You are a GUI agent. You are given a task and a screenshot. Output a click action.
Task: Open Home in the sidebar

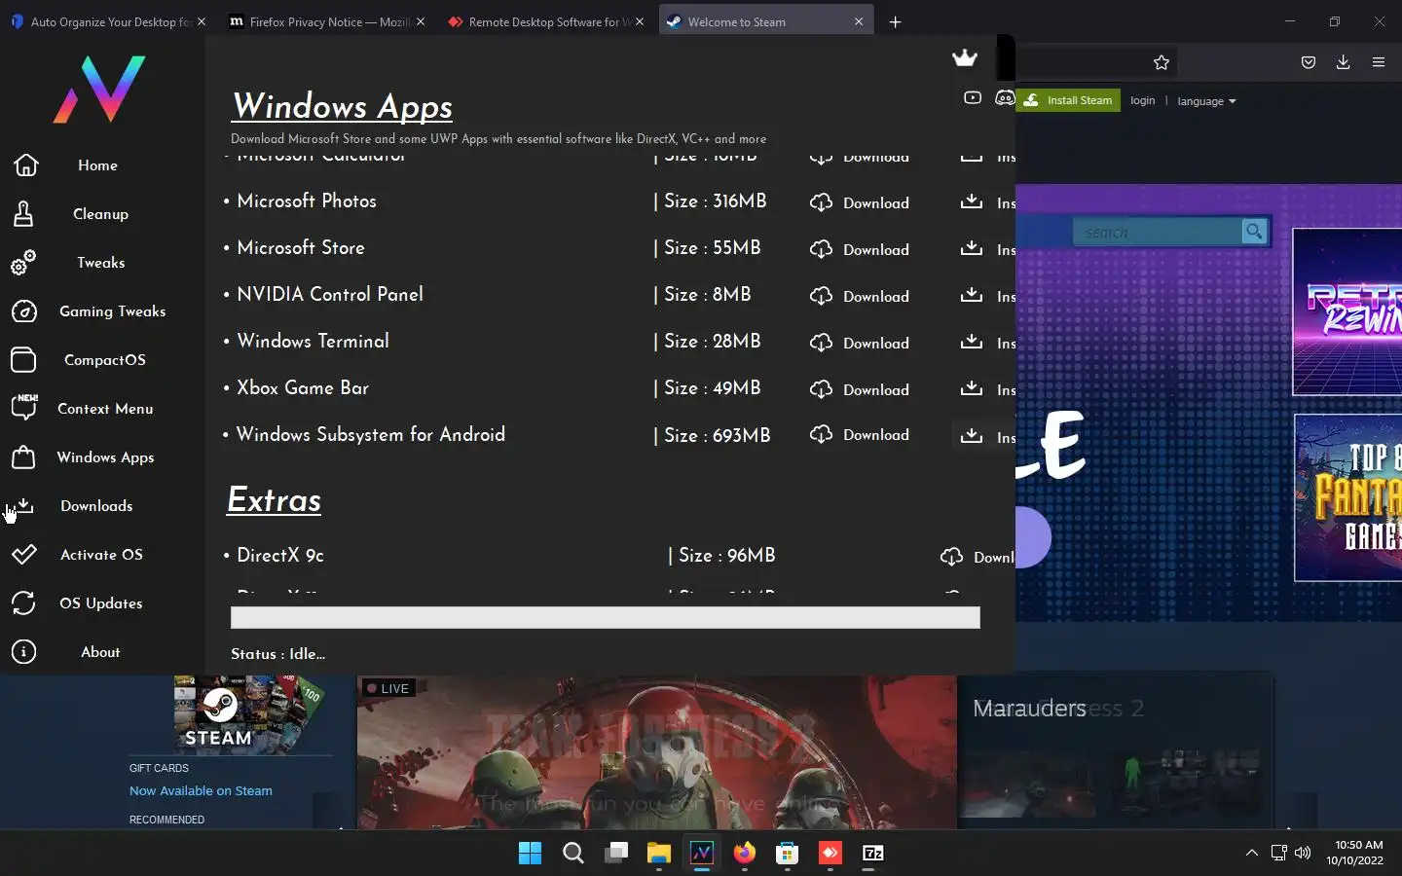pyautogui.click(x=97, y=165)
